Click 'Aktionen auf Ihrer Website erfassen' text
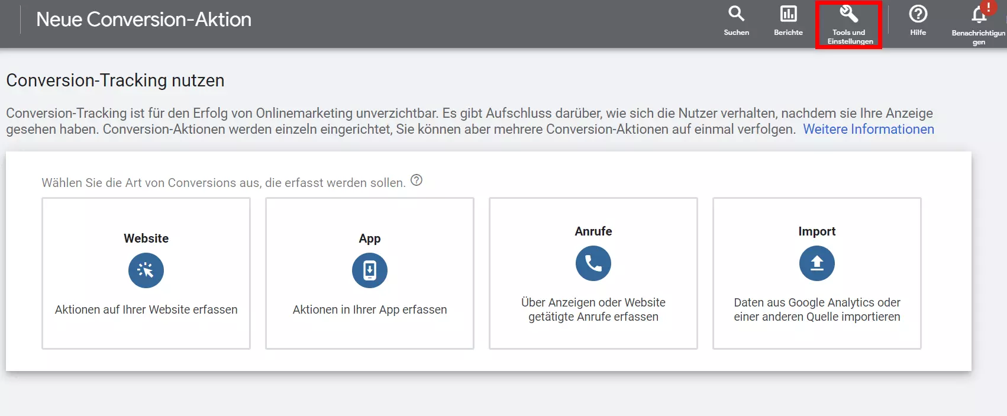 [146, 309]
